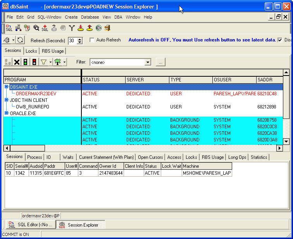Click the SQL icon with red plus
Image resolution: width=293 pixels, height=239 pixels.
45,28
